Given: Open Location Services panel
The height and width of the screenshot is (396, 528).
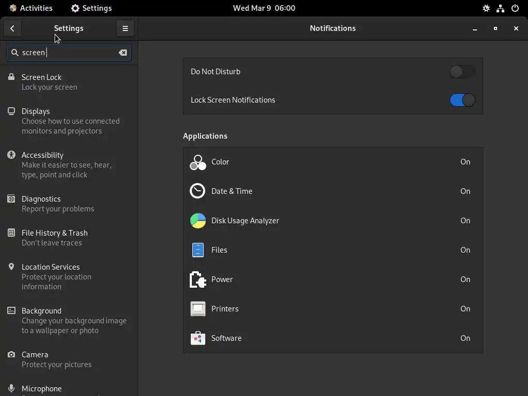Looking at the screenshot, I should click(69, 276).
